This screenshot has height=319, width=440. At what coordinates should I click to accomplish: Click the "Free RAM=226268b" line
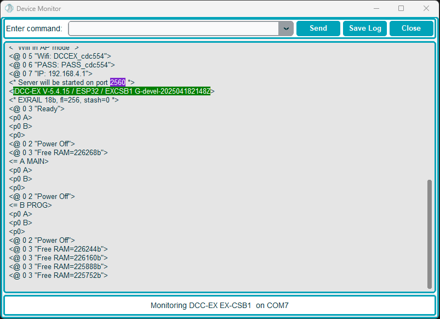(x=59, y=152)
